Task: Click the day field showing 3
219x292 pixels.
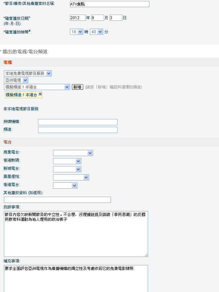Action: coord(116,18)
